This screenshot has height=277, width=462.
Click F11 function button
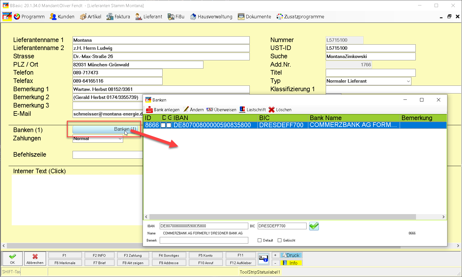241,255
